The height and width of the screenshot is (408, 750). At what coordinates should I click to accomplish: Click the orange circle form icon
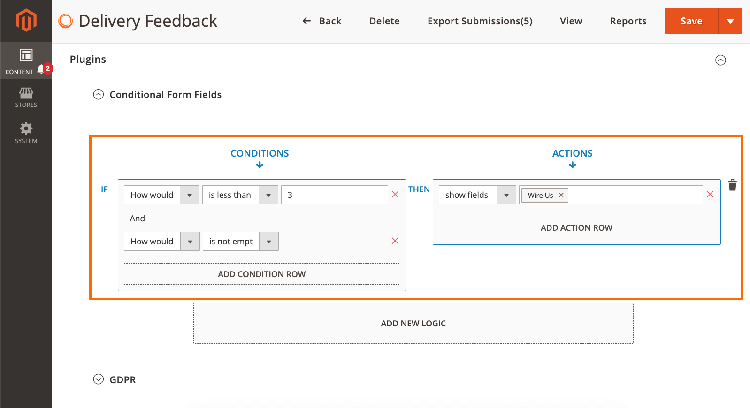tap(65, 21)
